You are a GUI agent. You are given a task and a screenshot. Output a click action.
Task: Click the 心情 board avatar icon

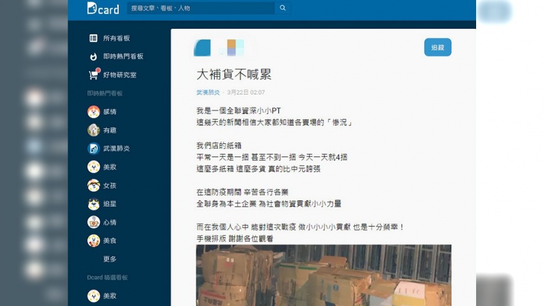[x=93, y=222]
